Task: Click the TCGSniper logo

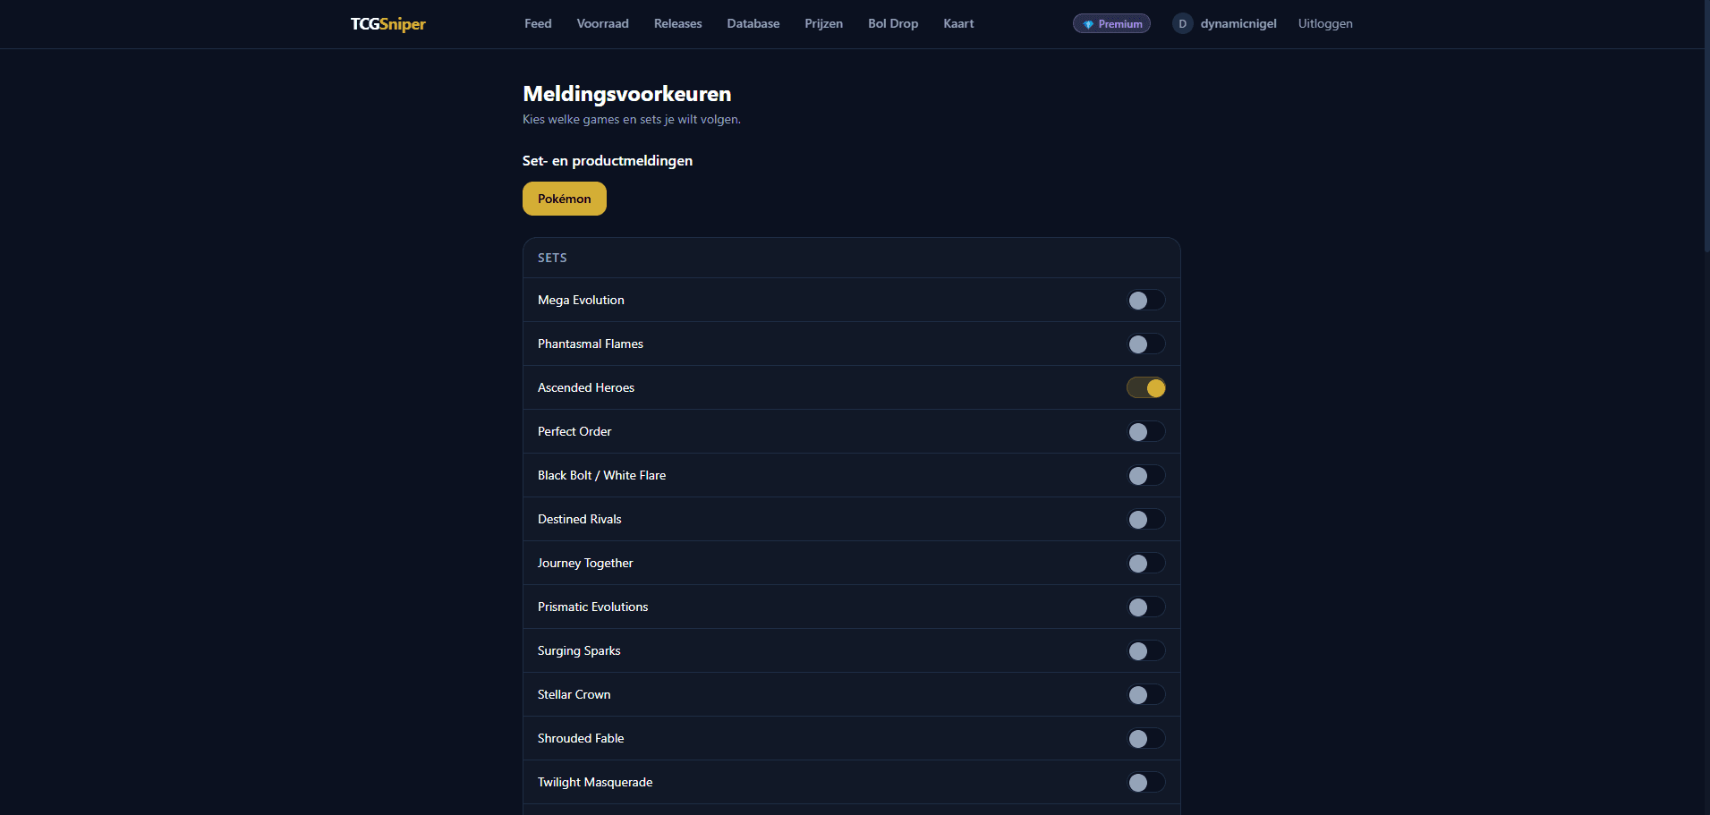Action: [x=387, y=24]
